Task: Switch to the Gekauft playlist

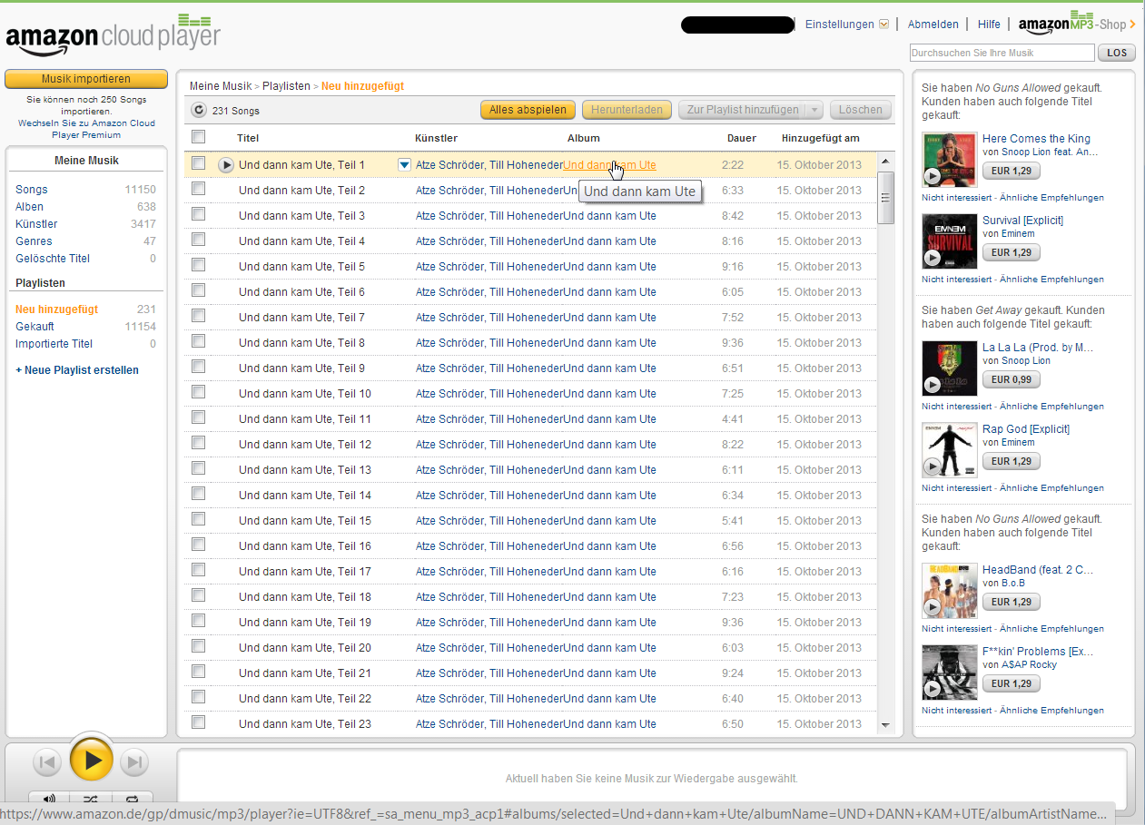Action: (x=35, y=326)
